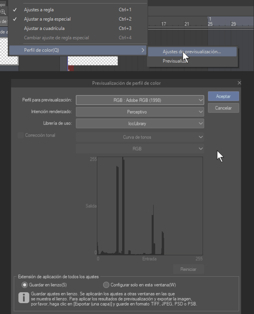The image size is (254, 314).
Task: Enable 'Corrección tonal' checkbox
Action: [x=21, y=135]
